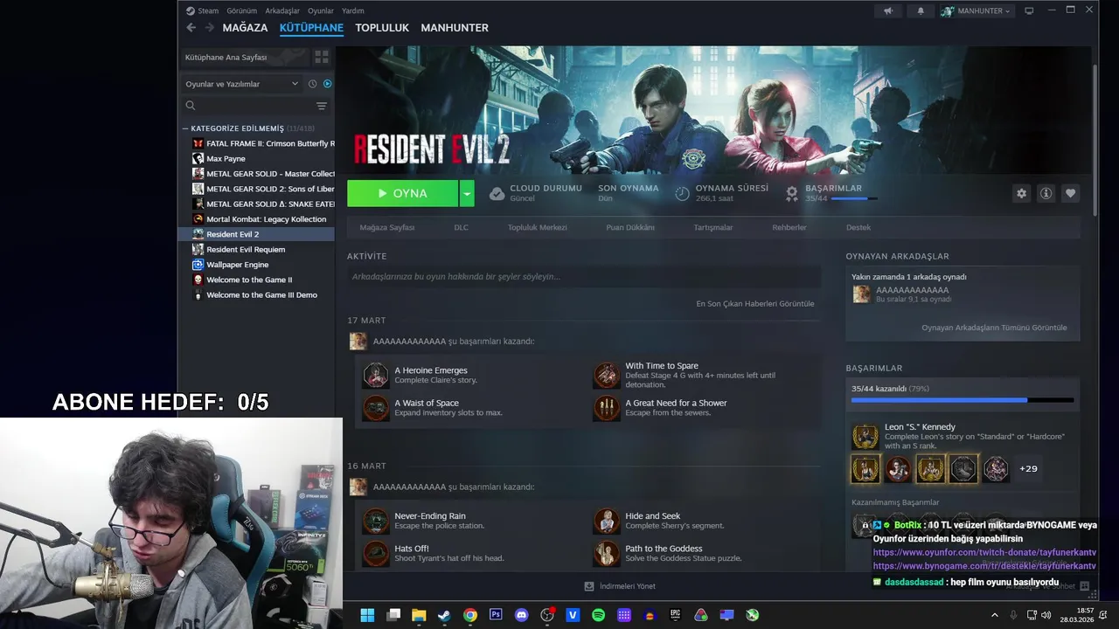The image size is (1119, 629).
Task: Click the library search field
Action: coord(254,106)
